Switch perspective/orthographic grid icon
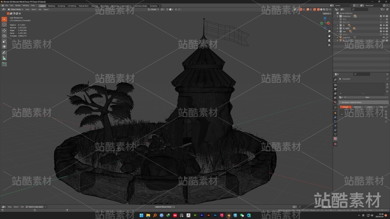 click(x=329, y=45)
